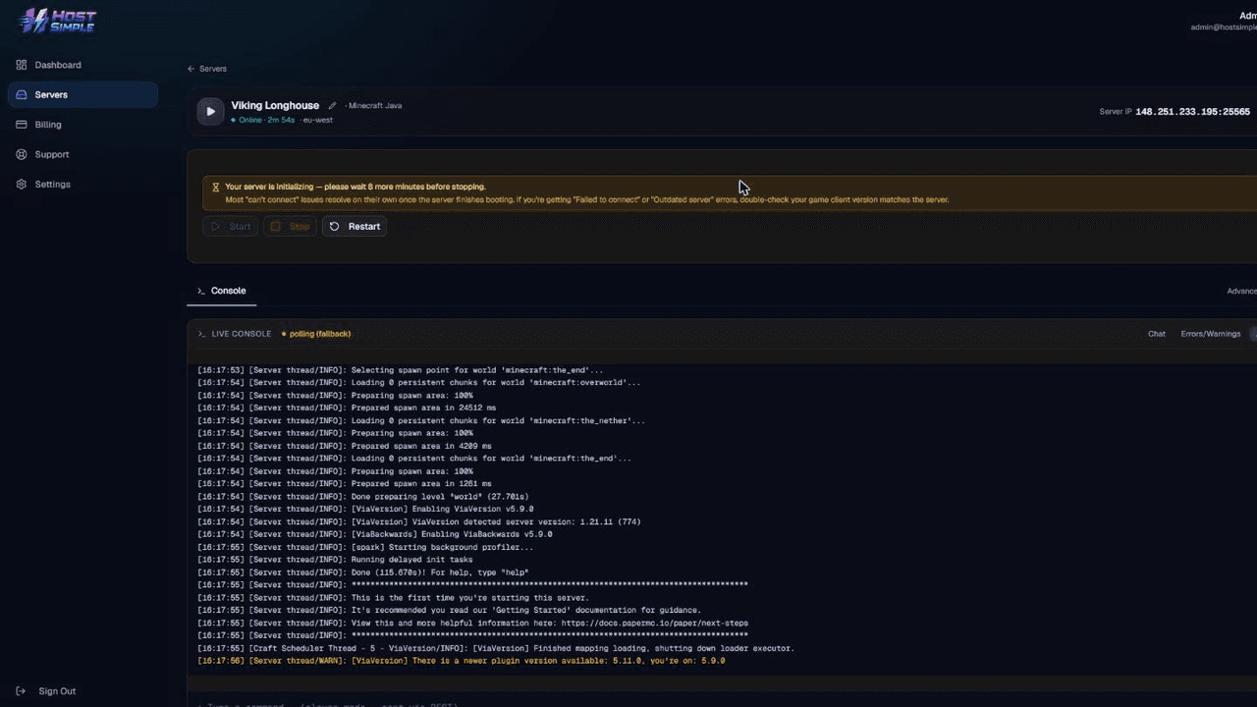Click the ViaVersion newer plugin warning line
Viewport: 1257px width, 707px height.
click(462, 661)
